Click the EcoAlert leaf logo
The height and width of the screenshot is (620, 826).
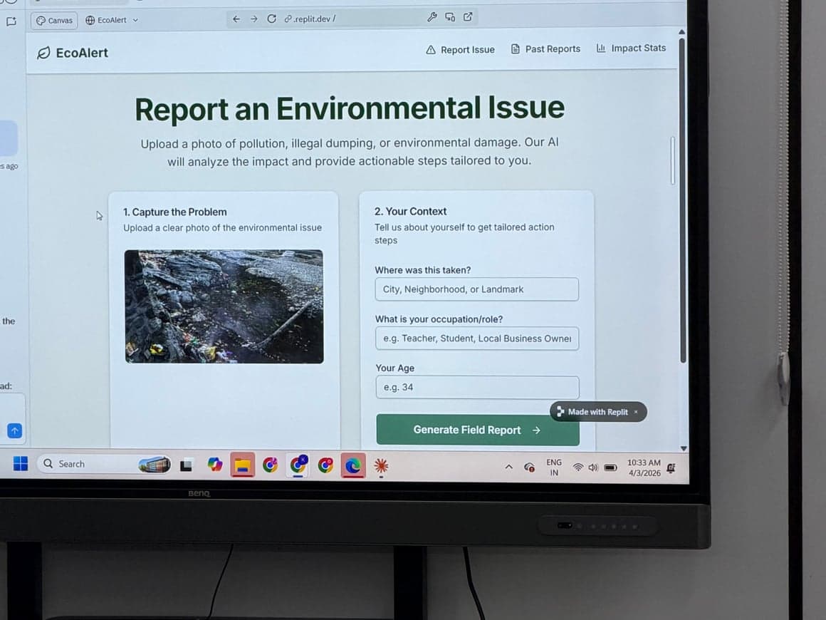45,52
